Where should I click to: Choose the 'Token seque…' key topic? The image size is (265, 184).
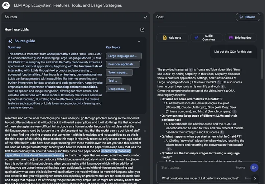(x=119, y=72)
